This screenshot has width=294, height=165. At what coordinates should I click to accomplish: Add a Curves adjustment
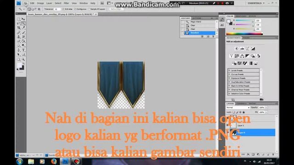pyautogui.click(x=248, y=49)
